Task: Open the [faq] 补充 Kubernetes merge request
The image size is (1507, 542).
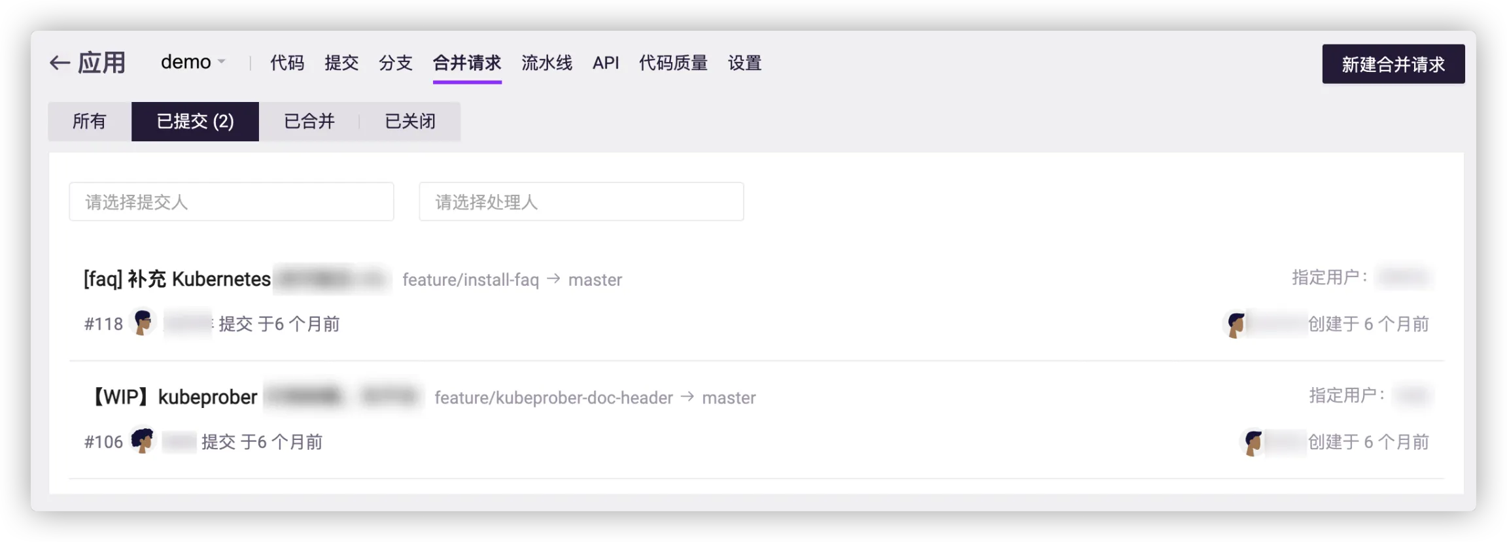Action: click(177, 279)
